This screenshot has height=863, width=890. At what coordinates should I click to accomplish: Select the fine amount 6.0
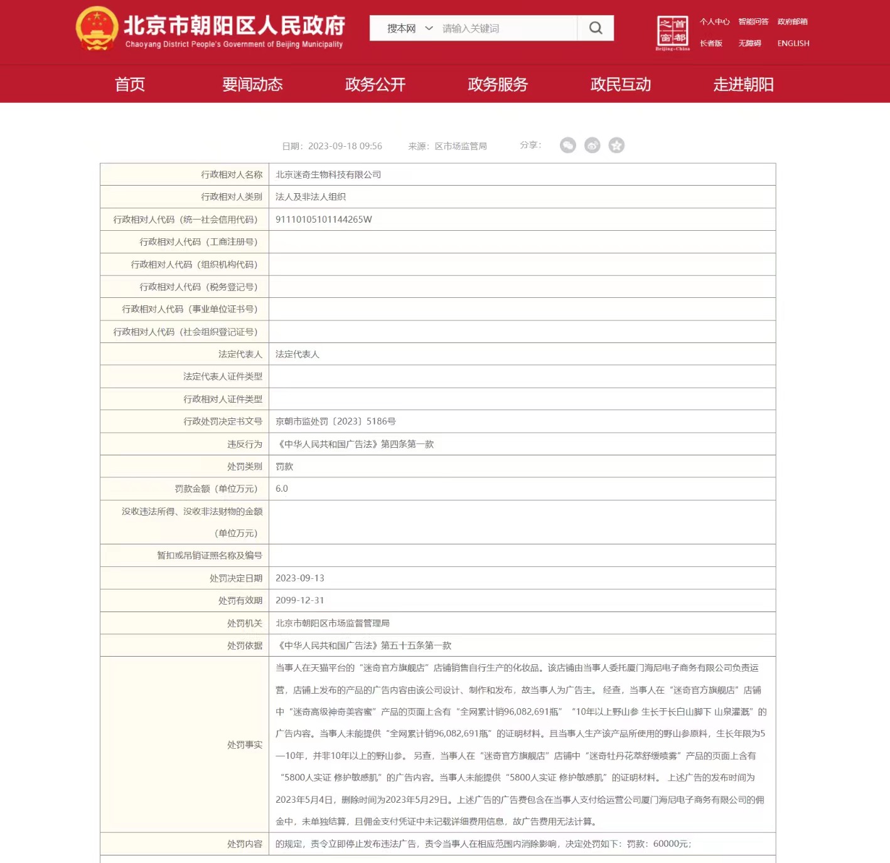282,489
